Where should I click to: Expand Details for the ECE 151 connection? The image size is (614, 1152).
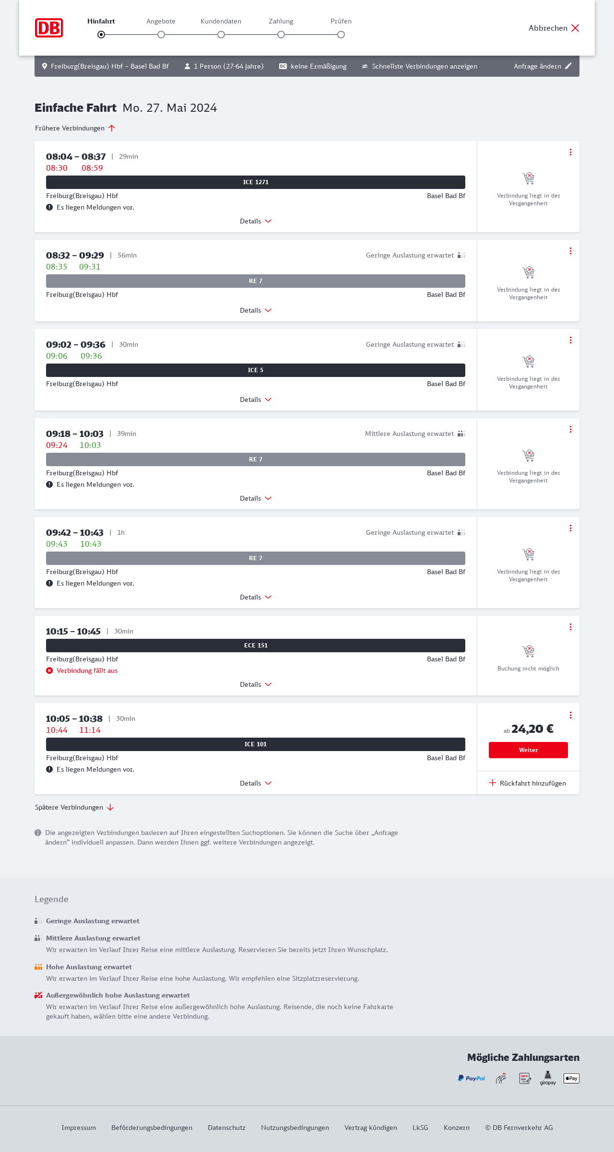pos(256,684)
